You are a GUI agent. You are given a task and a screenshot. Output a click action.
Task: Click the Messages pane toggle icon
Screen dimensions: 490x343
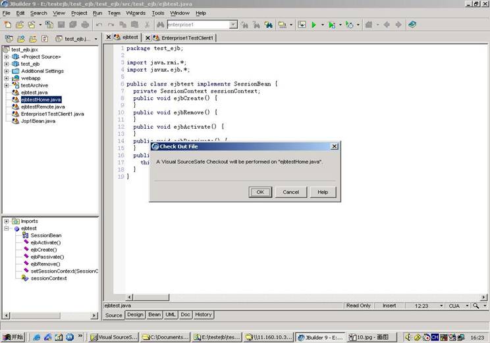[x=302, y=24]
